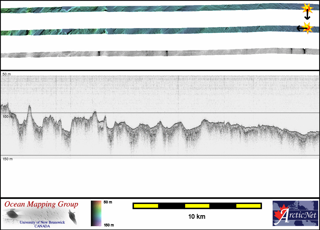The image size is (320, 230).
Task: Click the leftmost yellow segment of scale bar
Action: (x=146, y=206)
